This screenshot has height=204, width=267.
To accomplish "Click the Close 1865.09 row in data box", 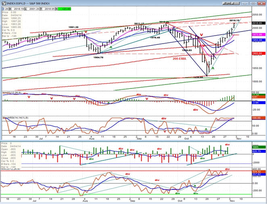I will point(11,27).
